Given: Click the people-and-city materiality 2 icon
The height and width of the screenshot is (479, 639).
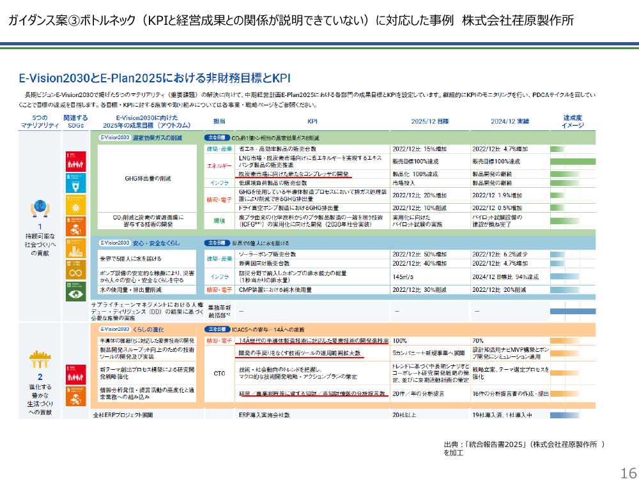Looking at the screenshot, I should (40, 359).
